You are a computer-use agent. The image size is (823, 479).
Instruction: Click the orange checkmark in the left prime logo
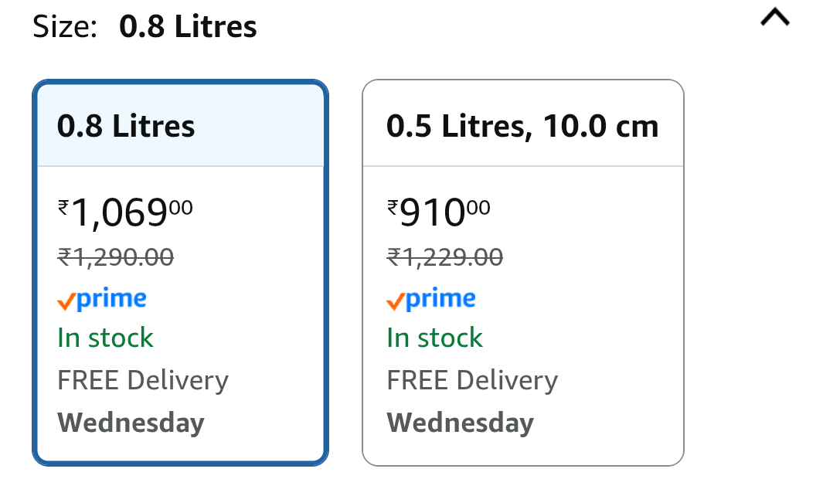[66, 301]
